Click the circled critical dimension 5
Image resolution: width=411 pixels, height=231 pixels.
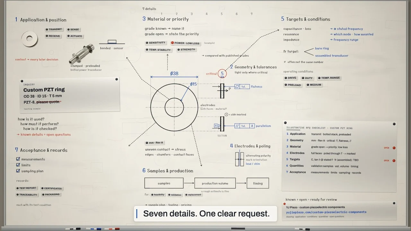[x=222, y=73]
